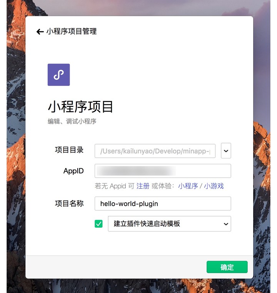Click the 项目目录 label
Viewport: 277px width, 293px height.
click(x=69, y=150)
